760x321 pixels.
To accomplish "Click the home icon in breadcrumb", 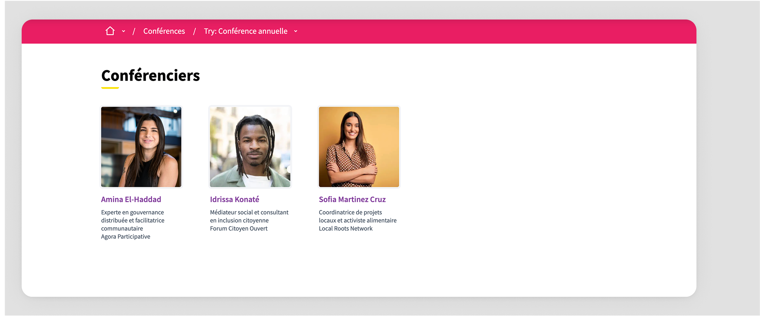I will (x=110, y=31).
